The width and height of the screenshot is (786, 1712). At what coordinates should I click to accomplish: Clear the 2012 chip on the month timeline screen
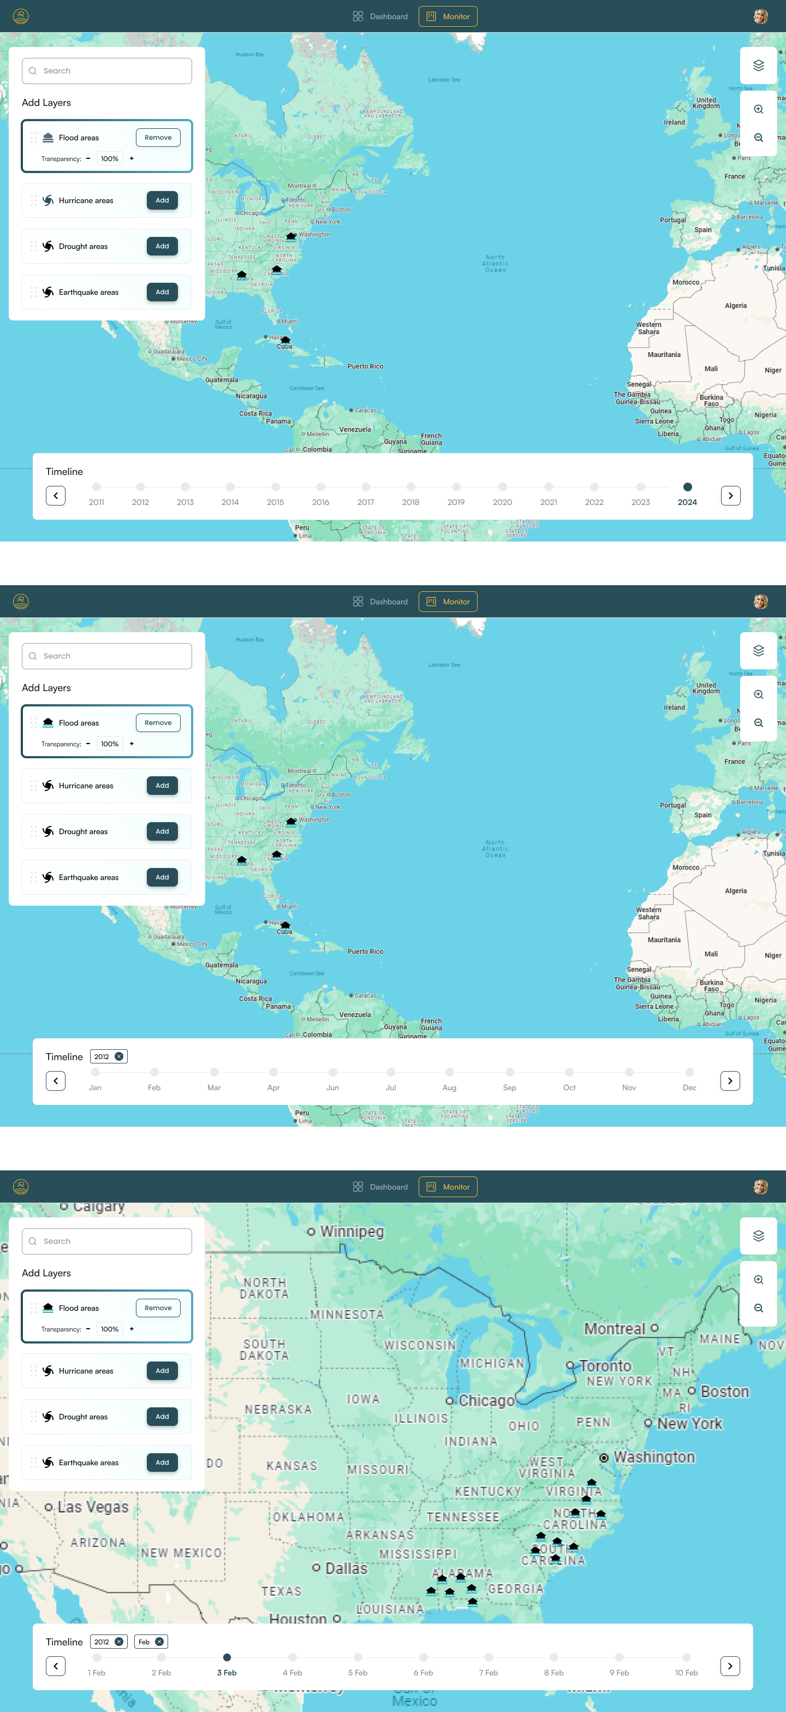[119, 1057]
